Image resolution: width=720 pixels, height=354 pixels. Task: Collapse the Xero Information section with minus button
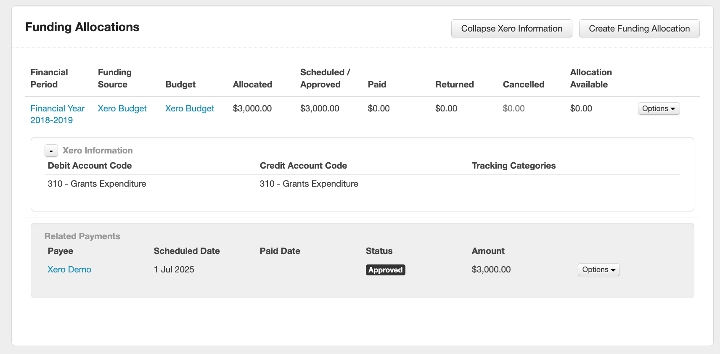point(51,151)
